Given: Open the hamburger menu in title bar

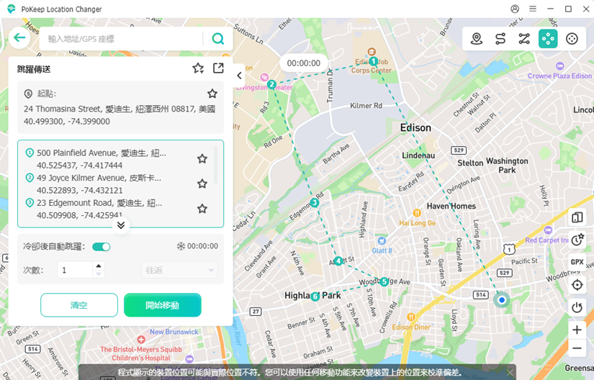Looking at the screenshot, I should 533,9.
